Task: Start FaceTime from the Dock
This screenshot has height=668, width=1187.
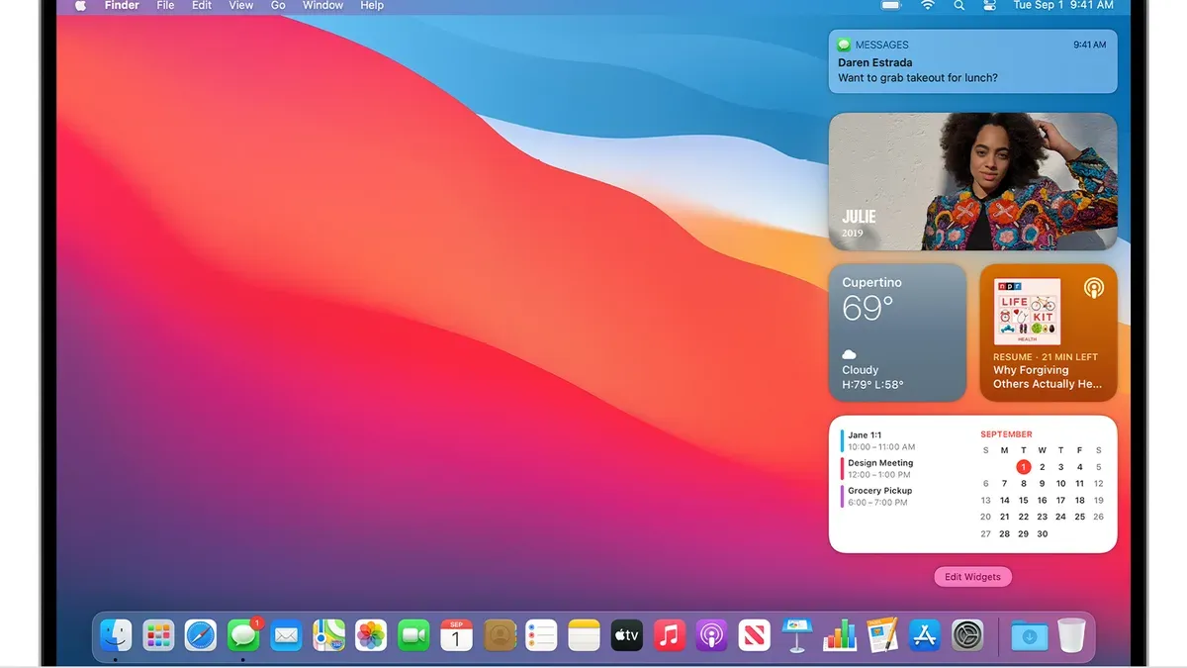Action: [413, 635]
